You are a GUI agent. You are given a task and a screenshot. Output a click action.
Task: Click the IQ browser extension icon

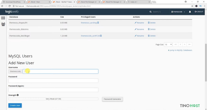click(200, 6)
